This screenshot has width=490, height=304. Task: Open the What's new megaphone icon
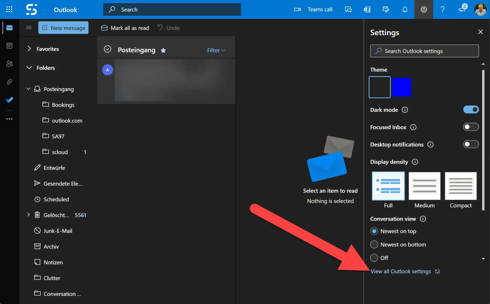462,9
